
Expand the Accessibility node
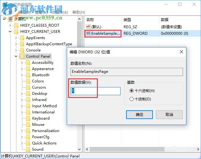22,63
